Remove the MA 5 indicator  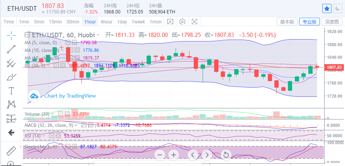(74, 43)
